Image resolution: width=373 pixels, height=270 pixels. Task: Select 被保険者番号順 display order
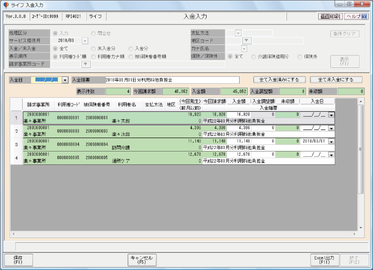point(131,56)
